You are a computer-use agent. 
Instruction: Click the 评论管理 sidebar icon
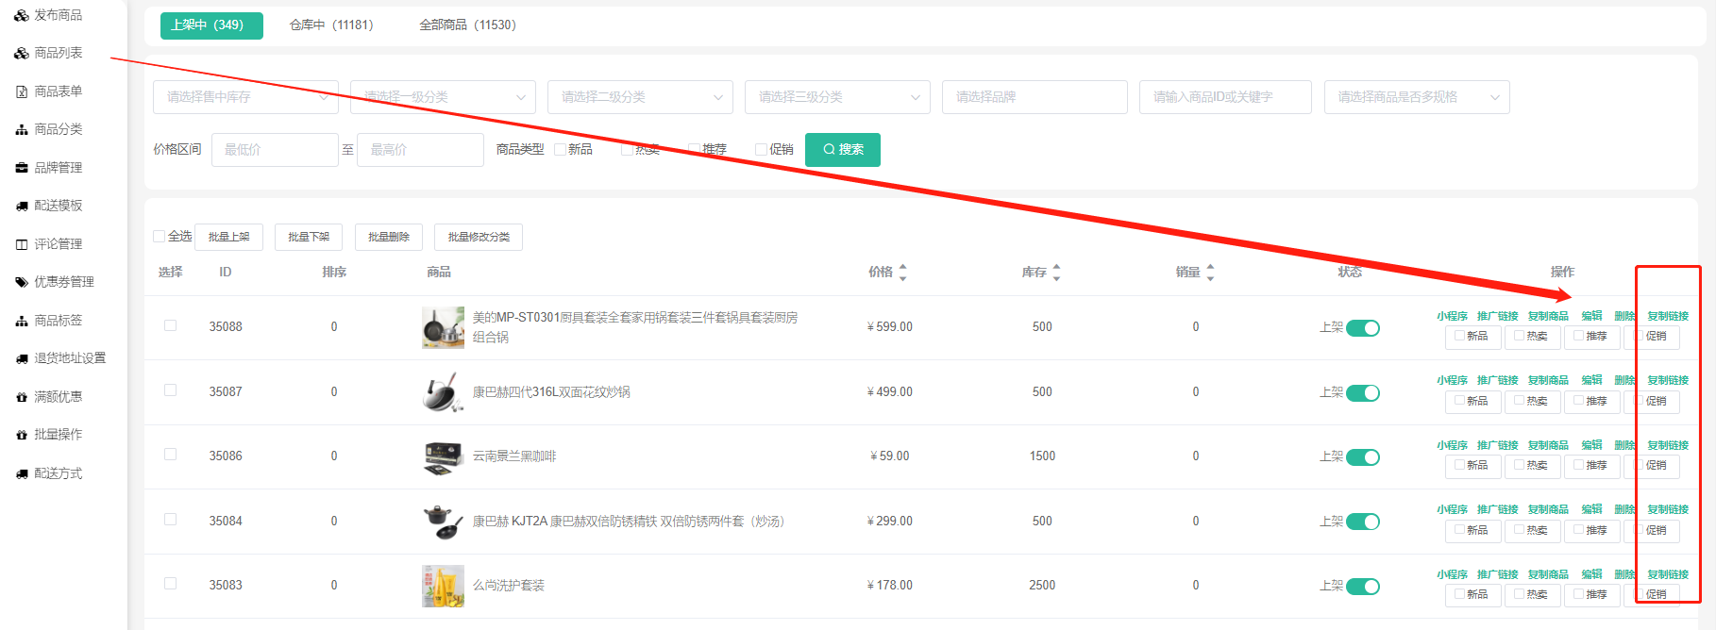tap(21, 244)
